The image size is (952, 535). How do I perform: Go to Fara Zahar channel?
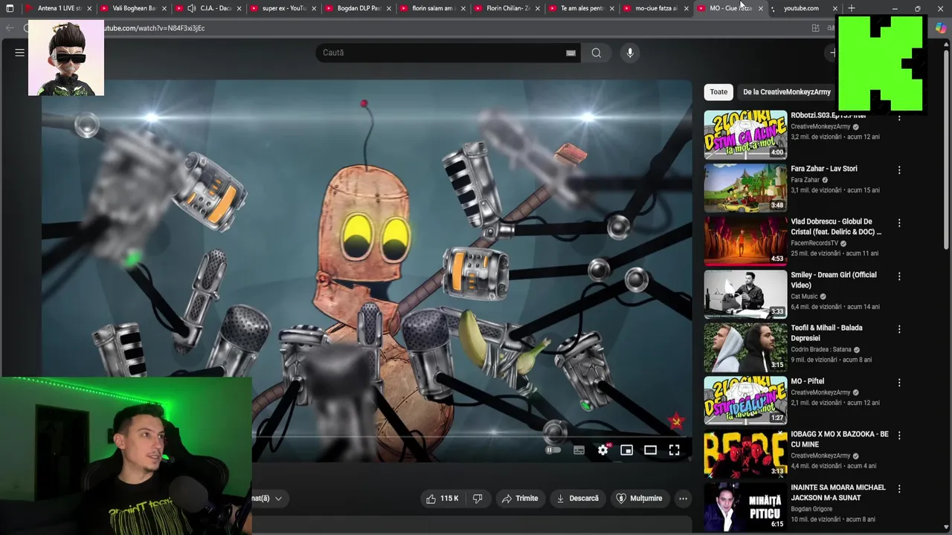click(x=805, y=180)
